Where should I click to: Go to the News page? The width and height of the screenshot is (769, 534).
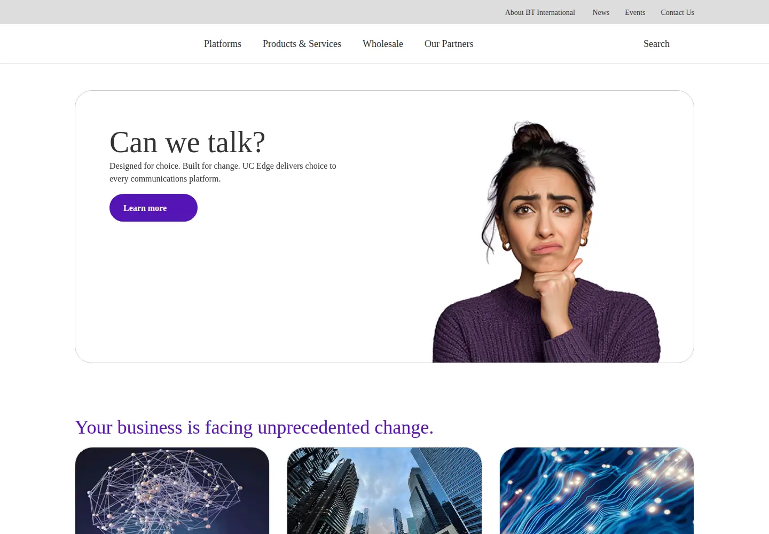601,12
